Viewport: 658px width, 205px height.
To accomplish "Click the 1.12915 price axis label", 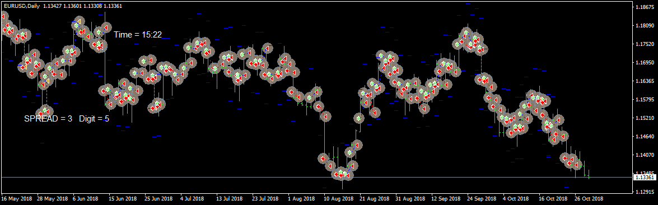I will (x=645, y=192).
